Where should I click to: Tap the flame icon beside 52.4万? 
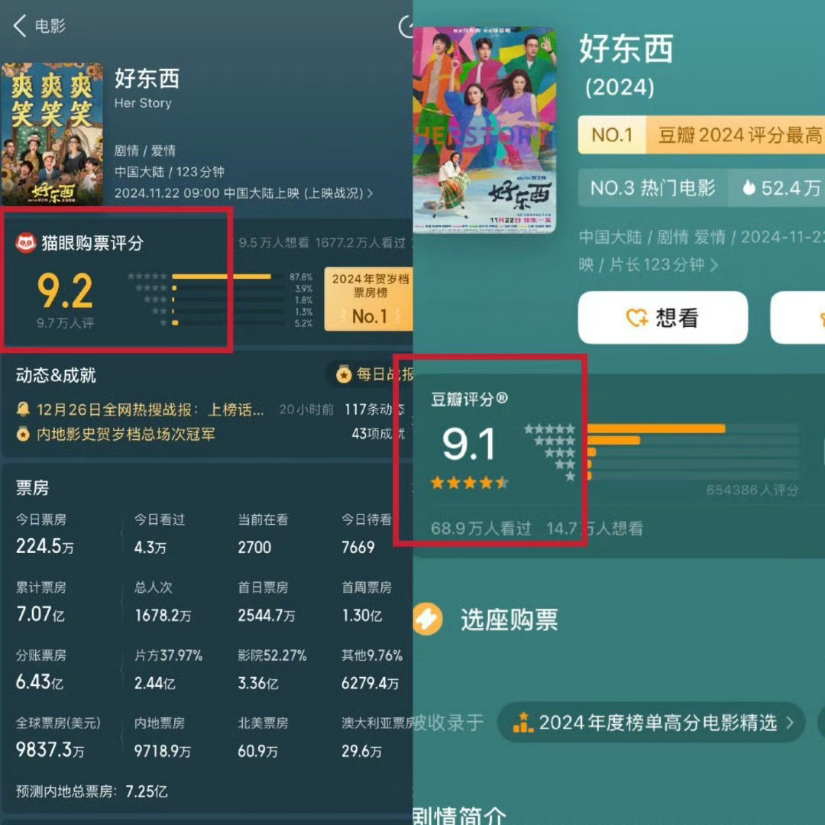[748, 187]
